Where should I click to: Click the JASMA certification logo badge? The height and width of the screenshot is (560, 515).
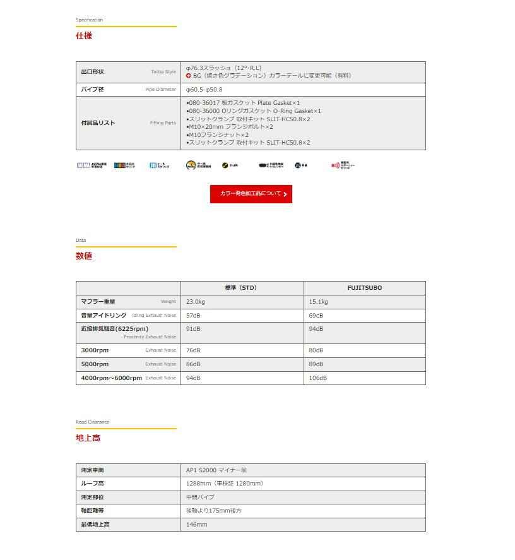click(x=83, y=165)
